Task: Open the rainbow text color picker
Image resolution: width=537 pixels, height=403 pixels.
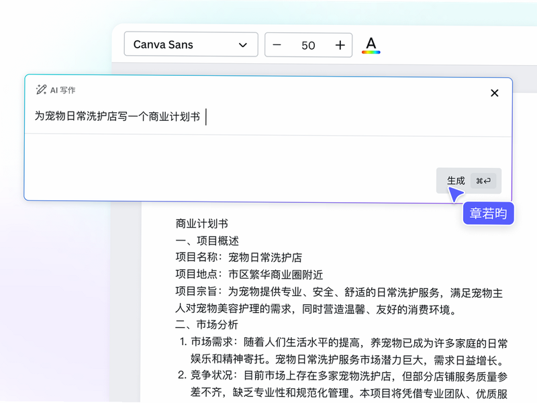Action: click(x=371, y=45)
